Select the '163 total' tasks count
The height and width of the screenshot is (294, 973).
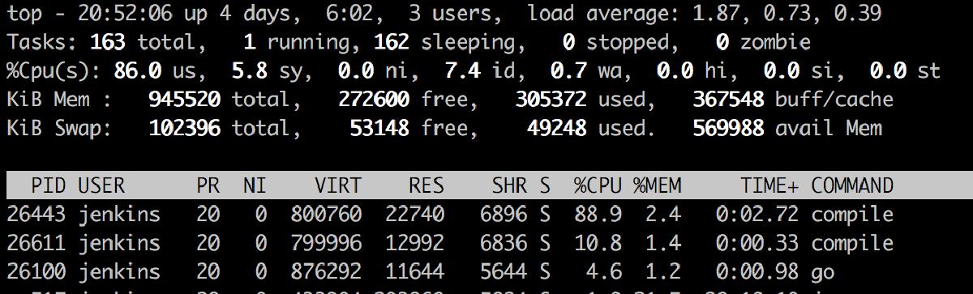click(x=143, y=42)
